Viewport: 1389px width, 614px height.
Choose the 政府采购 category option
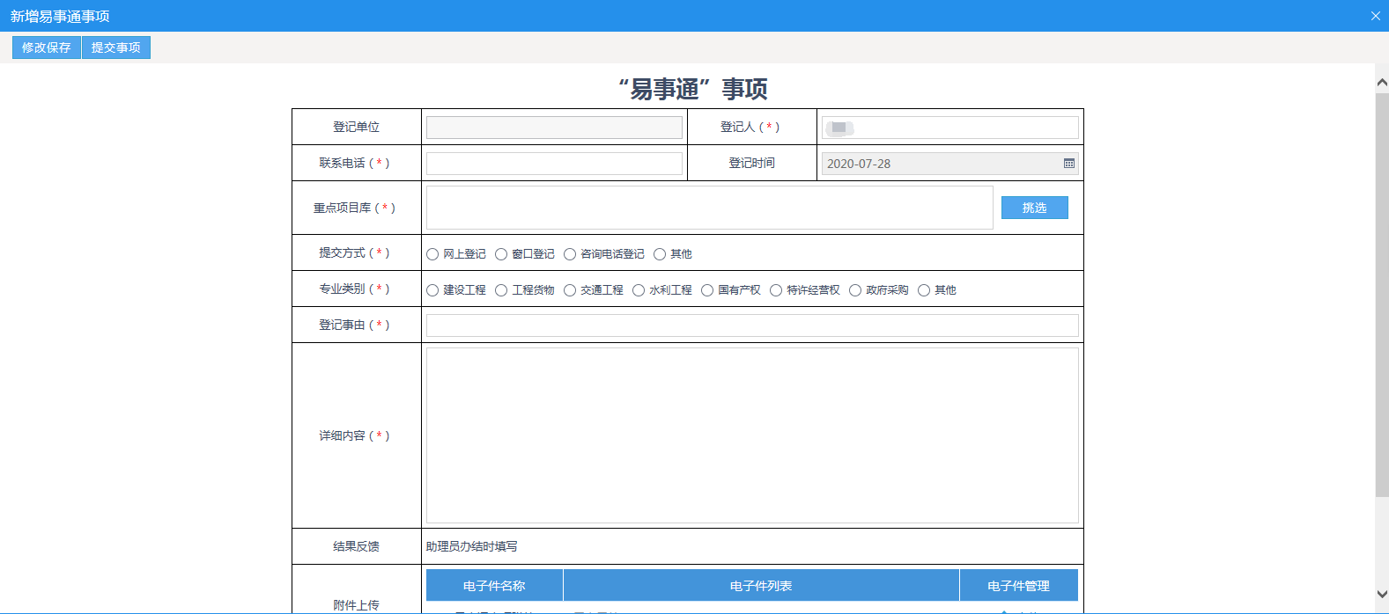[855, 290]
